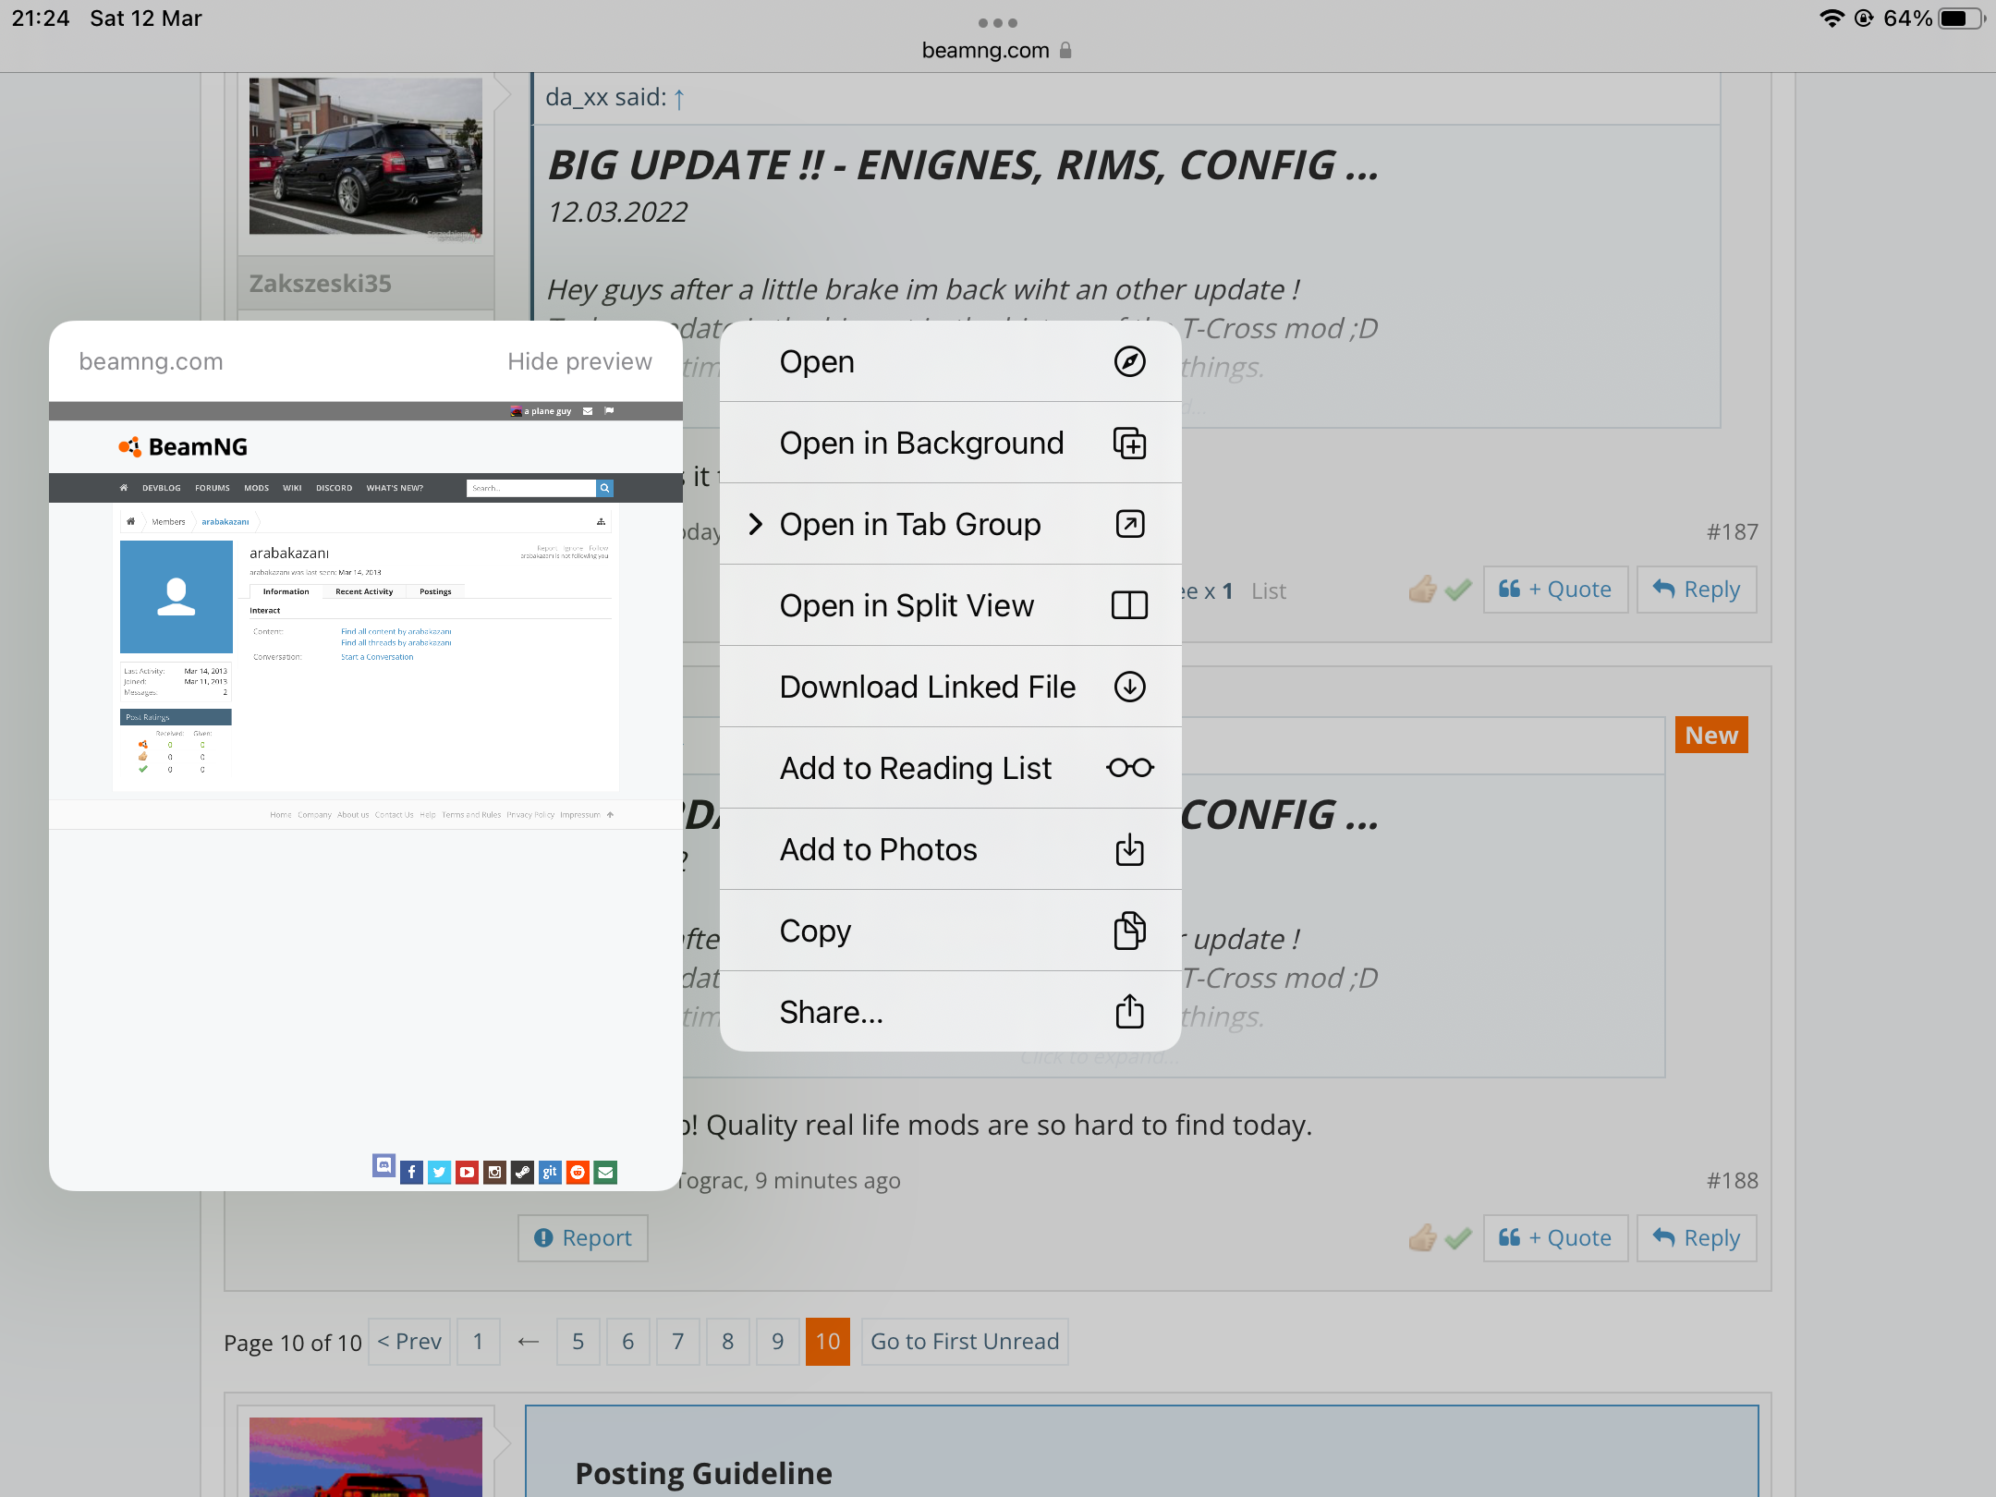Tap the Add to Photos save icon
Viewport: 1996px width, 1497px height.
1129,849
